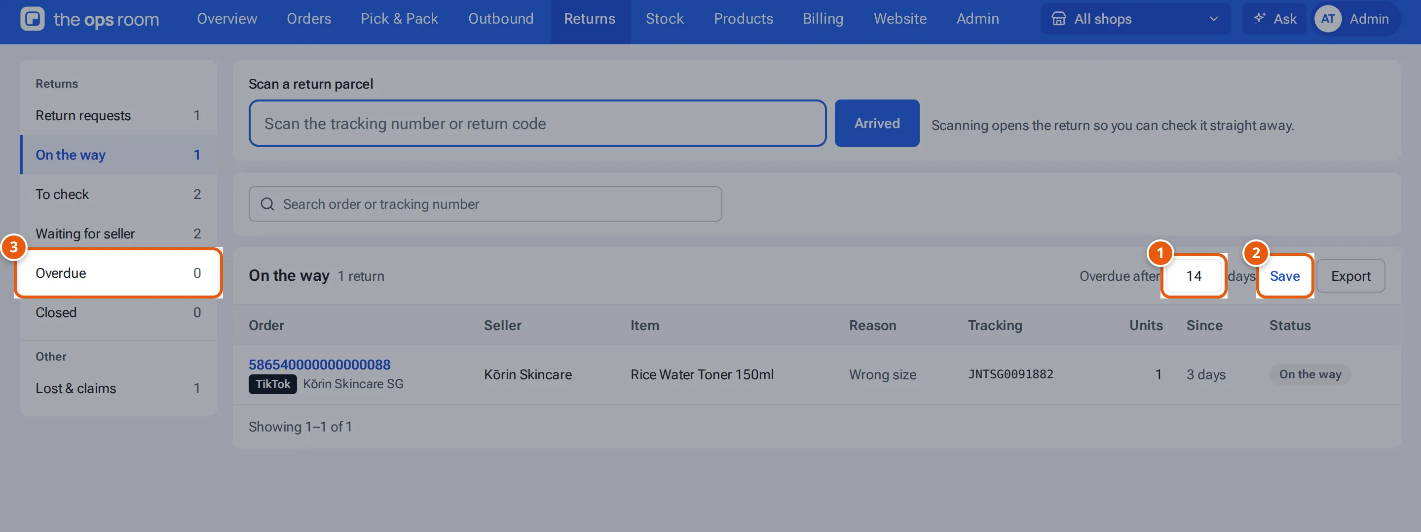Screen dimensions: 1421x532
Task: Open the Overview tab
Action: (227, 19)
